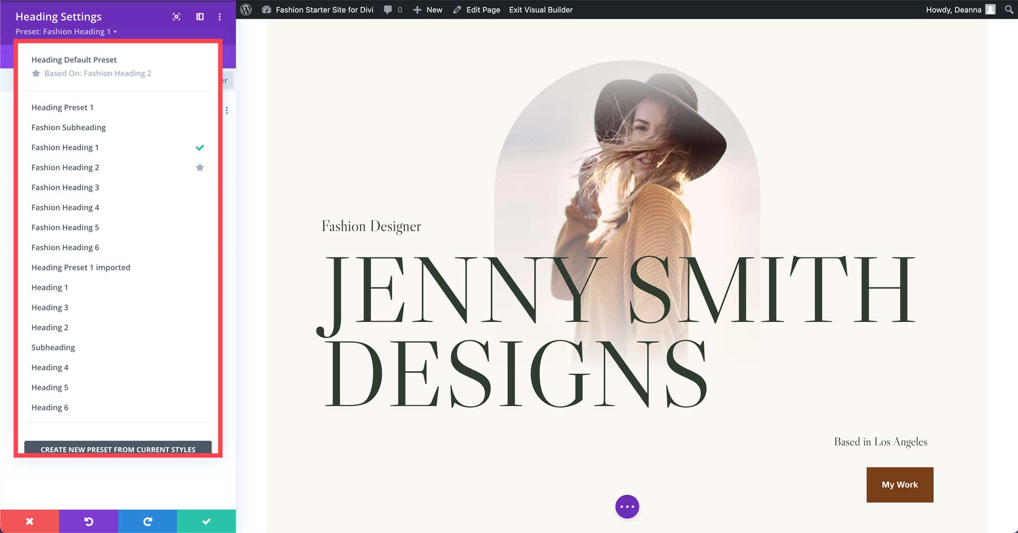This screenshot has height=533, width=1018.
Task: Open the admin bar search magnifier
Action: (1008, 10)
